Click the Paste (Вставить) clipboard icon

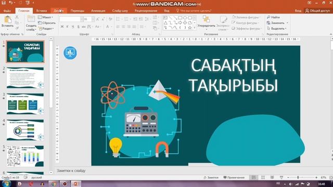8,20
